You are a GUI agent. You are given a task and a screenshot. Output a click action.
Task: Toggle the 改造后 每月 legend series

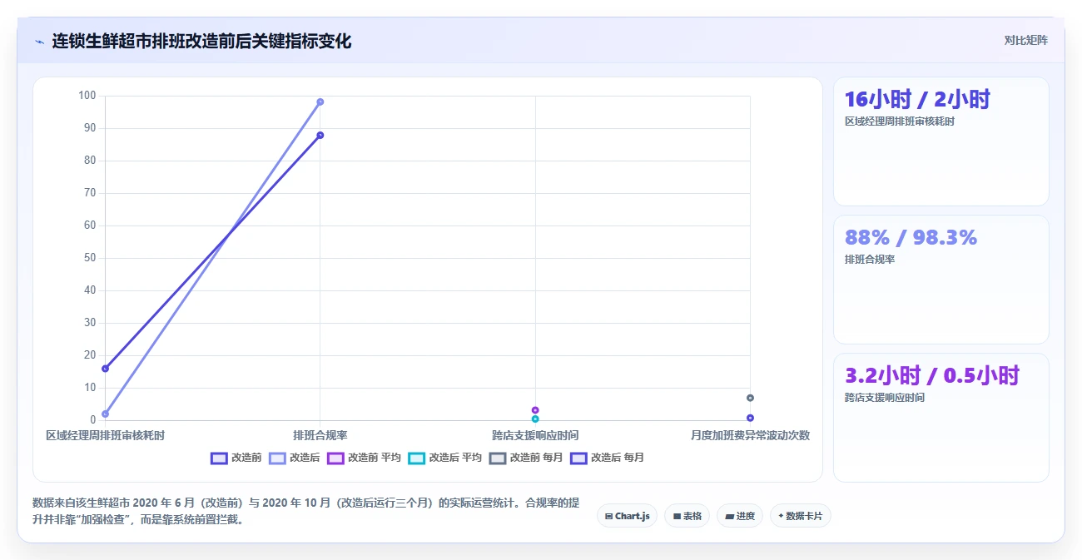click(607, 458)
